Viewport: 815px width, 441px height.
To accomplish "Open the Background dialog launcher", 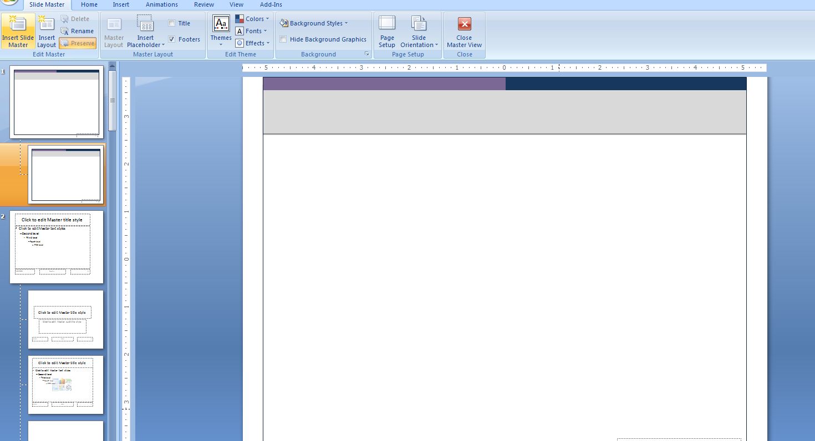I will point(366,54).
